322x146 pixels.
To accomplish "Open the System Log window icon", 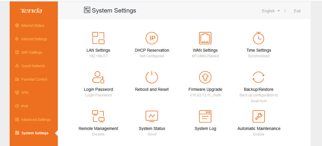I will pos(205,116).
